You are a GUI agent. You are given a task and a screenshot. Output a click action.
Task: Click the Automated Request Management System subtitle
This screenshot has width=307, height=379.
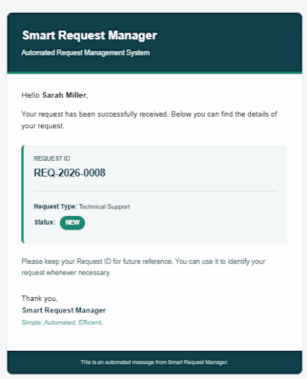pyautogui.click(x=86, y=52)
